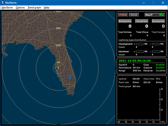Image resolution: width=168 pixels, height=126 pixels.
Task: Click the Copy Enabled status value
Action: pos(160,65)
